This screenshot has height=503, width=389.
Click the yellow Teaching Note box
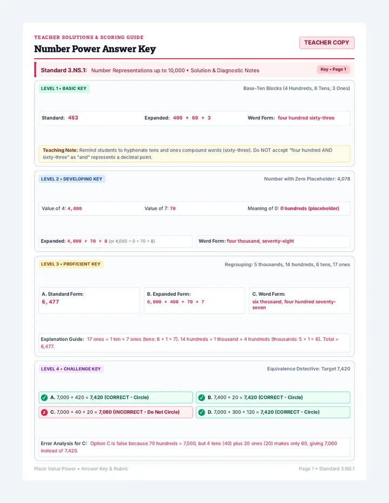click(194, 154)
